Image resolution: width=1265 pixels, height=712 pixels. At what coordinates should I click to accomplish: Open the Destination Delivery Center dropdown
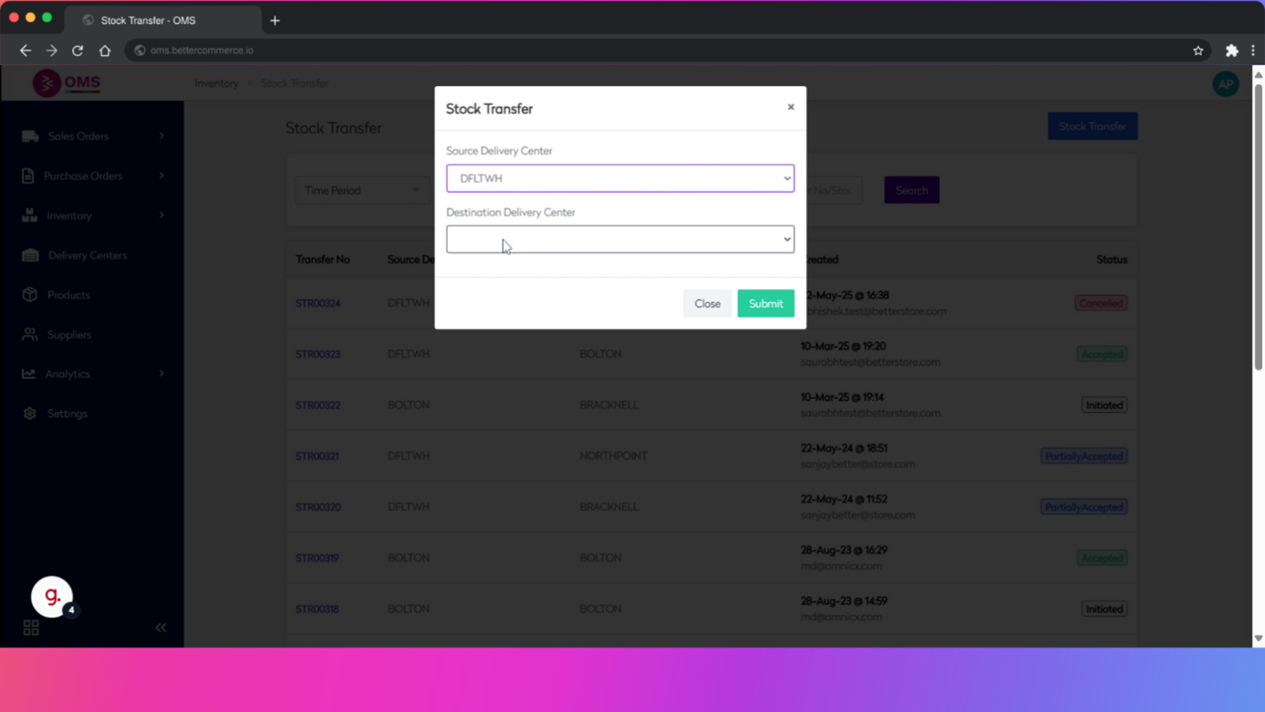[x=620, y=239]
